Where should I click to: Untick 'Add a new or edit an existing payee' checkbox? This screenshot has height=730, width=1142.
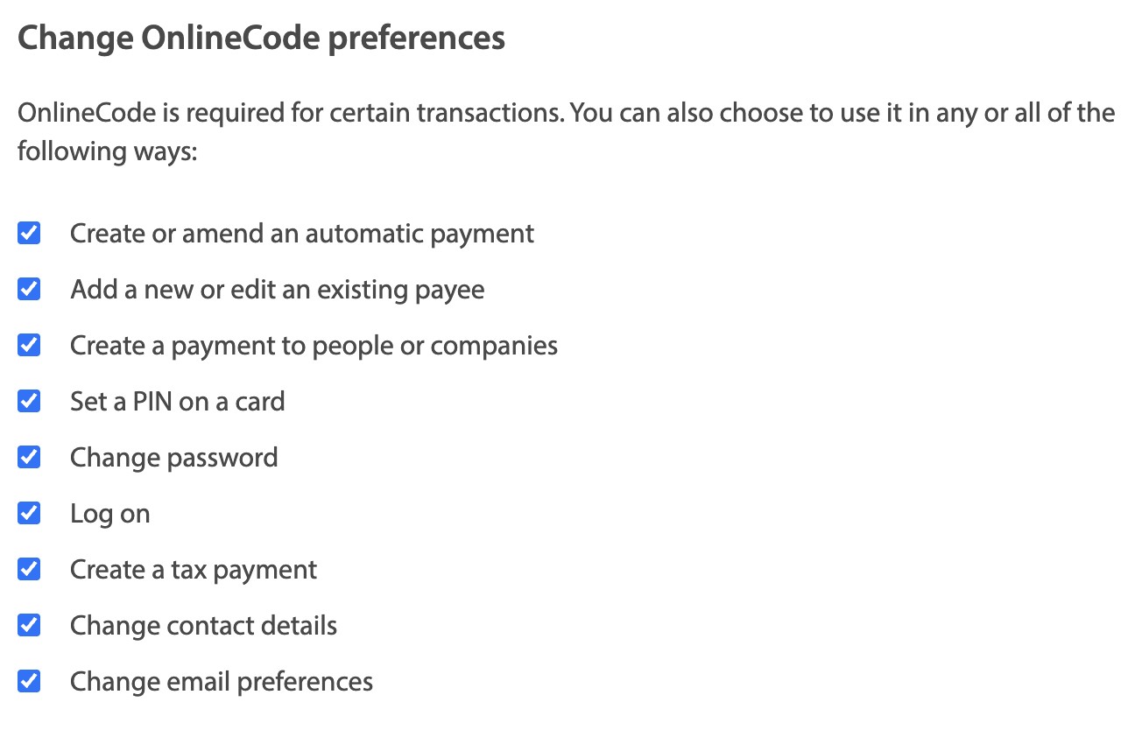point(29,290)
